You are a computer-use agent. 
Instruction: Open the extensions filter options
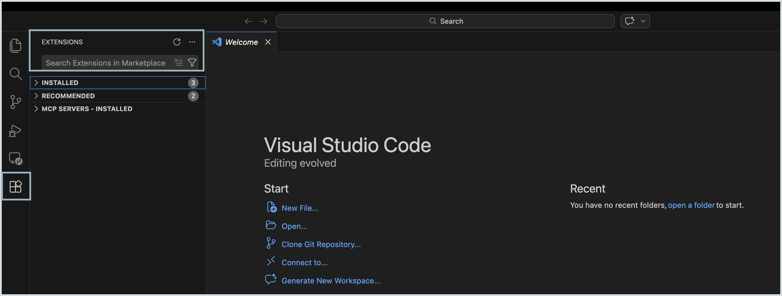click(192, 62)
